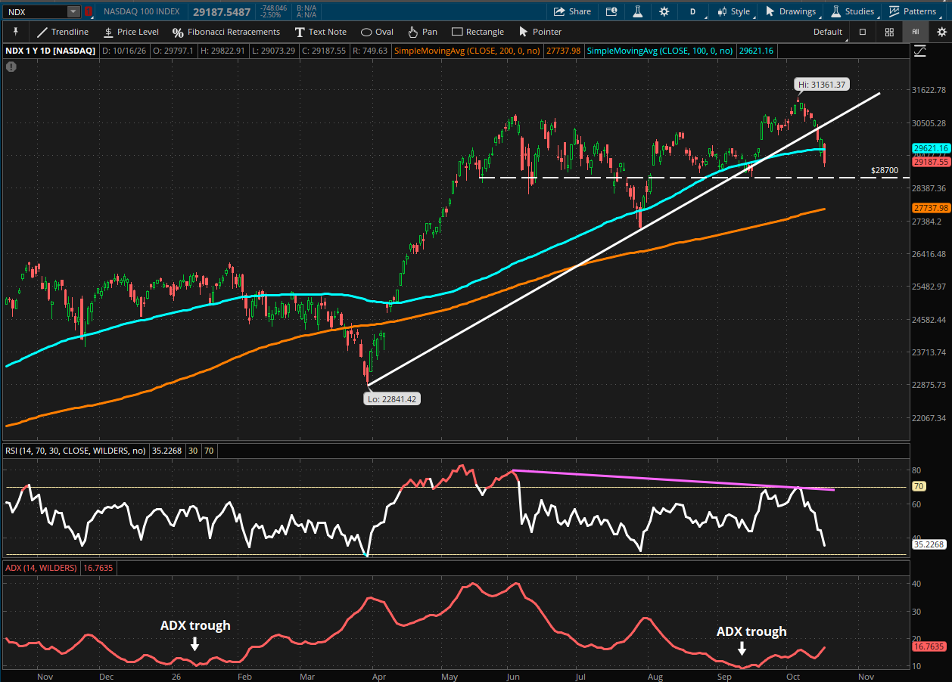Click the RSI study label

click(76, 451)
